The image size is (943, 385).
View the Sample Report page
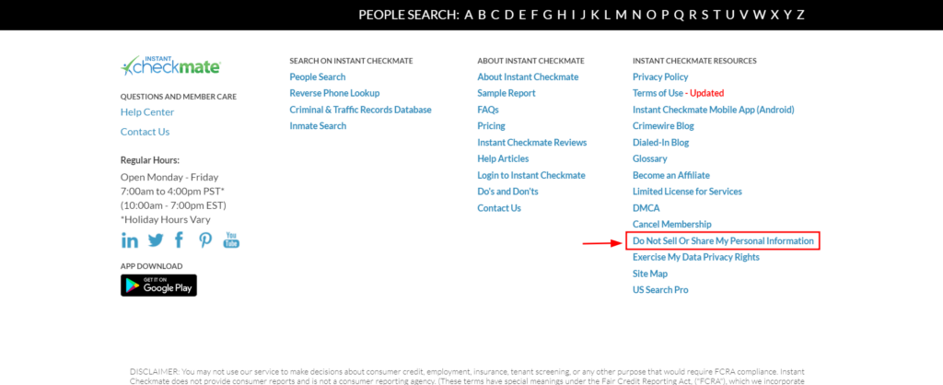(506, 93)
